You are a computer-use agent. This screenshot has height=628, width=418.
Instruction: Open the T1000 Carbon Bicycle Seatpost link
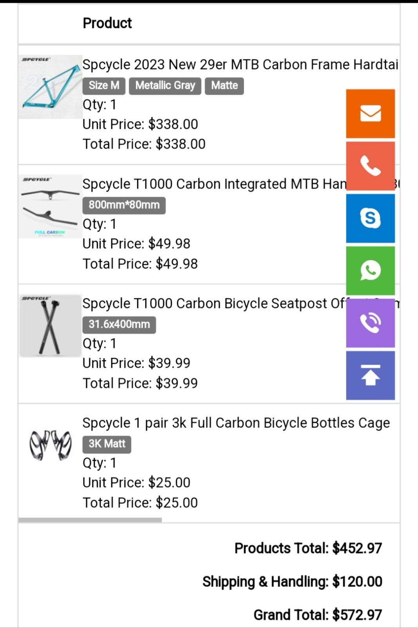coord(214,303)
